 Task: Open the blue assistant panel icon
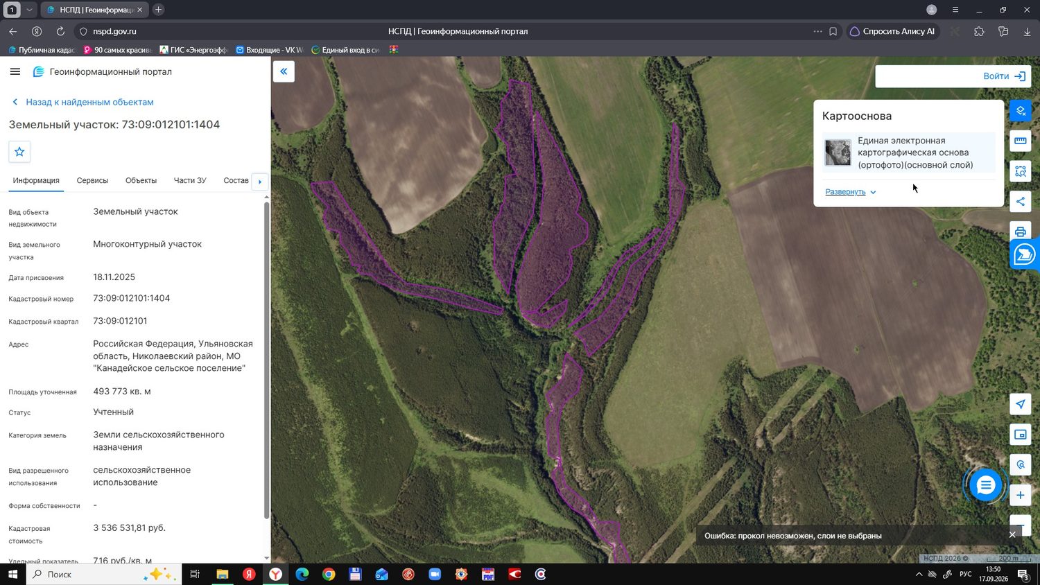coord(1025,254)
